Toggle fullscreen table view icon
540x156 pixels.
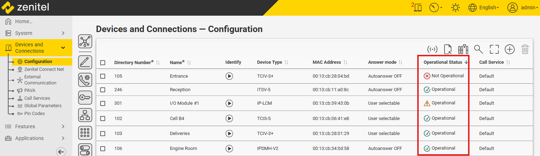coord(494,50)
